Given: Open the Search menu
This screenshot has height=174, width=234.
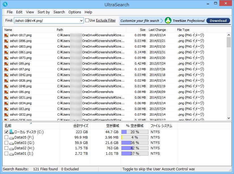Looking at the screenshot, I should [x=59, y=12].
